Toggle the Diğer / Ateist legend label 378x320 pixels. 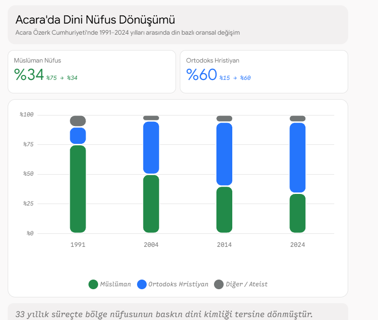pyautogui.click(x=247, y=284)
